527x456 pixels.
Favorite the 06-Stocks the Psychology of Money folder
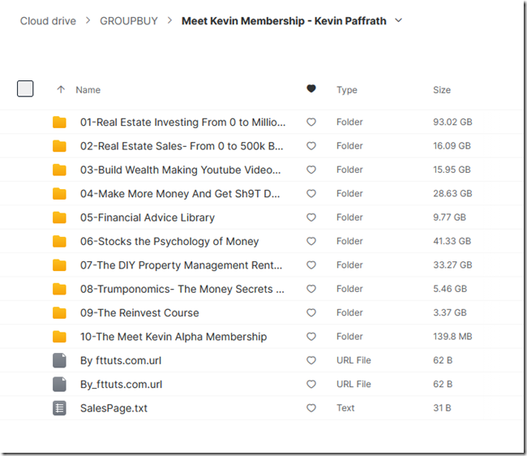(x=311, y=242)
